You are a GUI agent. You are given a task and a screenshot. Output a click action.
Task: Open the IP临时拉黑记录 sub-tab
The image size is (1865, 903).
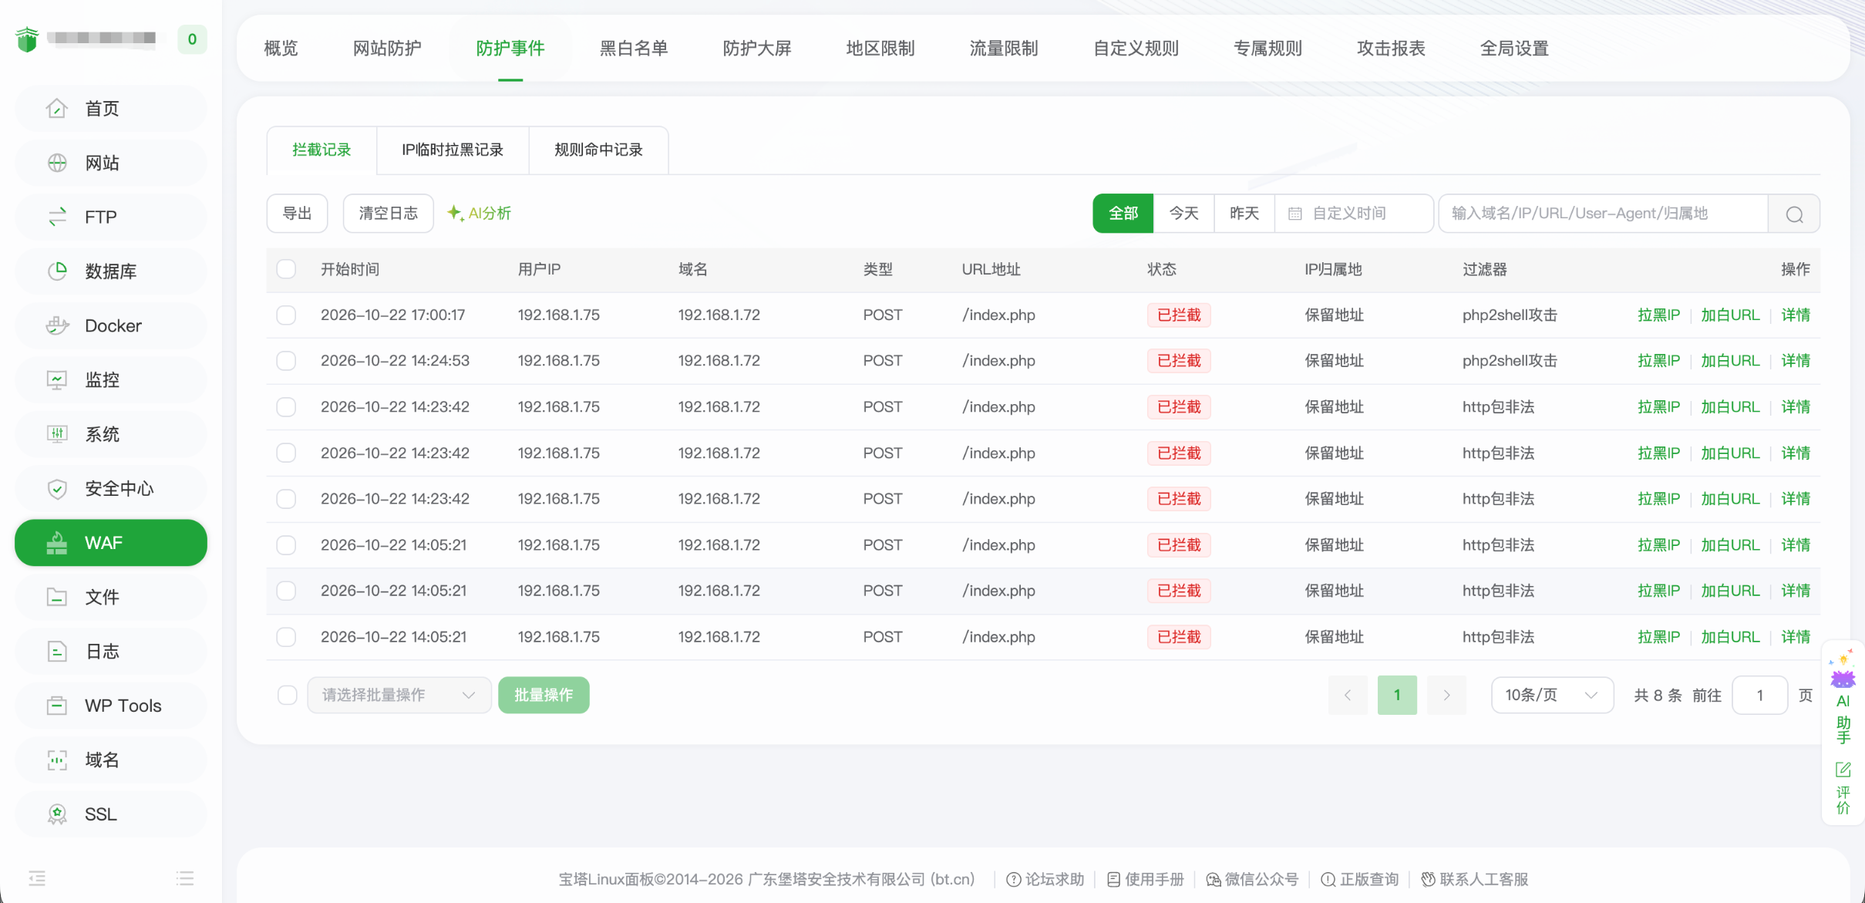point(453,150)
